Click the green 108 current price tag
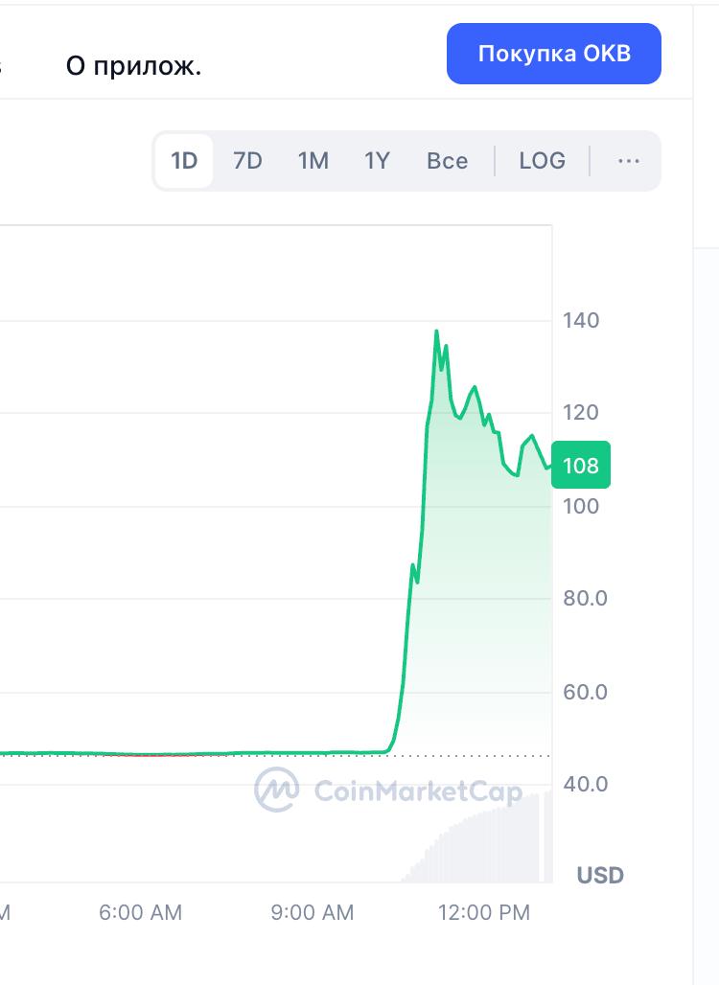The height and width of the screenshot is (985, 719). click(581, 465)
